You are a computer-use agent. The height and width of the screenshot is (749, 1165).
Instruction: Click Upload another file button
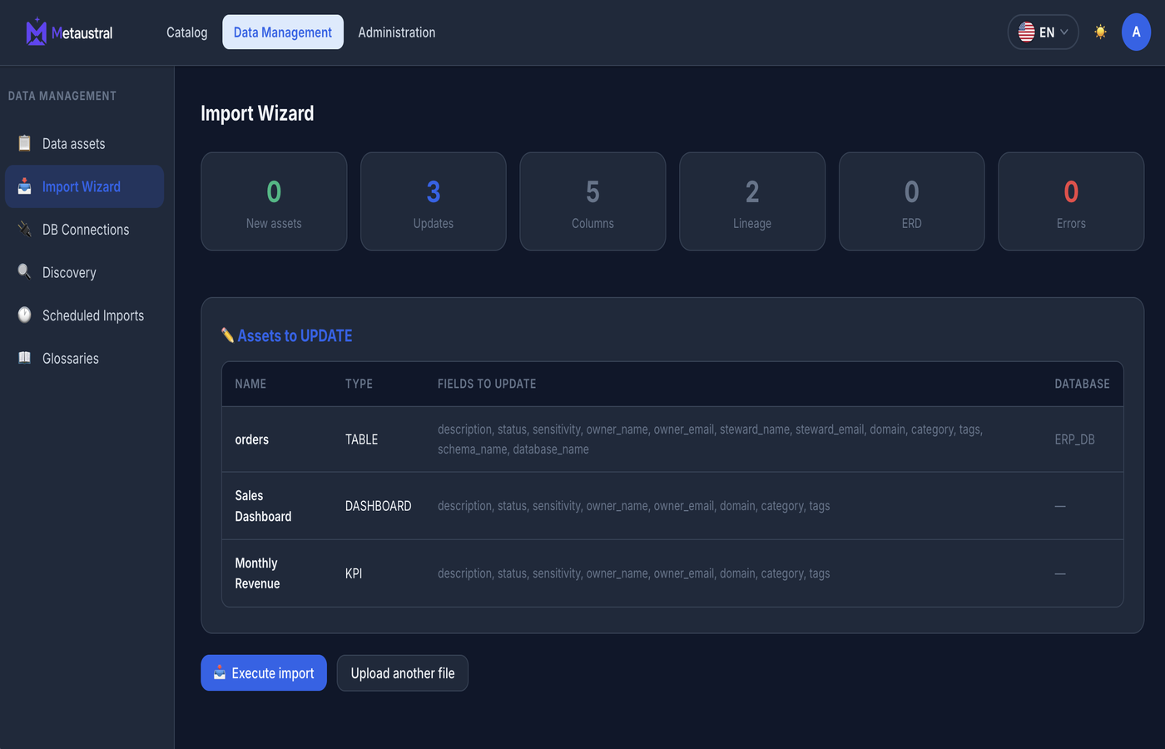point(403,672)
